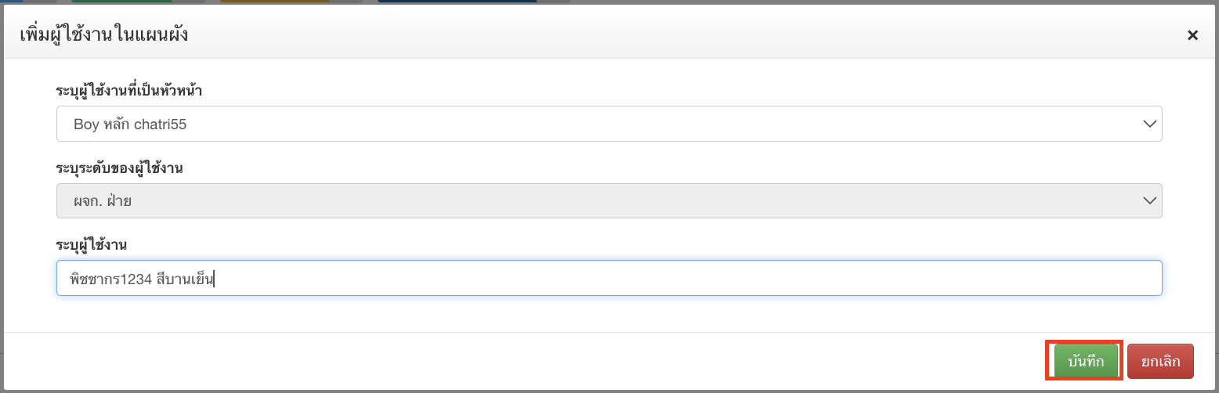Screen dimensions: 1219x393
Task: Click the label ระบุระดับของผู้ใช้งาน
Action: (x=119, y=168)
